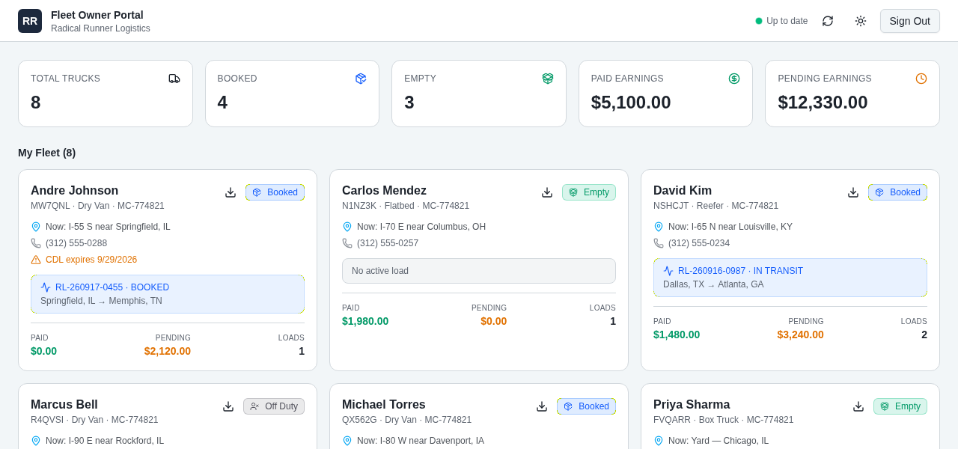This screenshot has height=449, width=958.
Task: Download Carlos Mendez's report
Action: click(x=547, y=192)
